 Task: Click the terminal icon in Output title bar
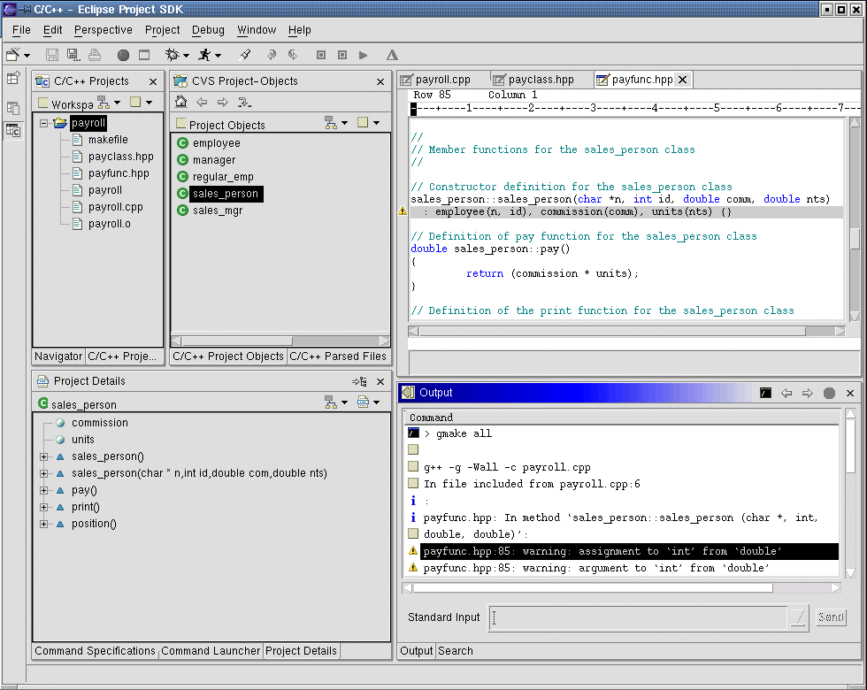click(765, 393)
